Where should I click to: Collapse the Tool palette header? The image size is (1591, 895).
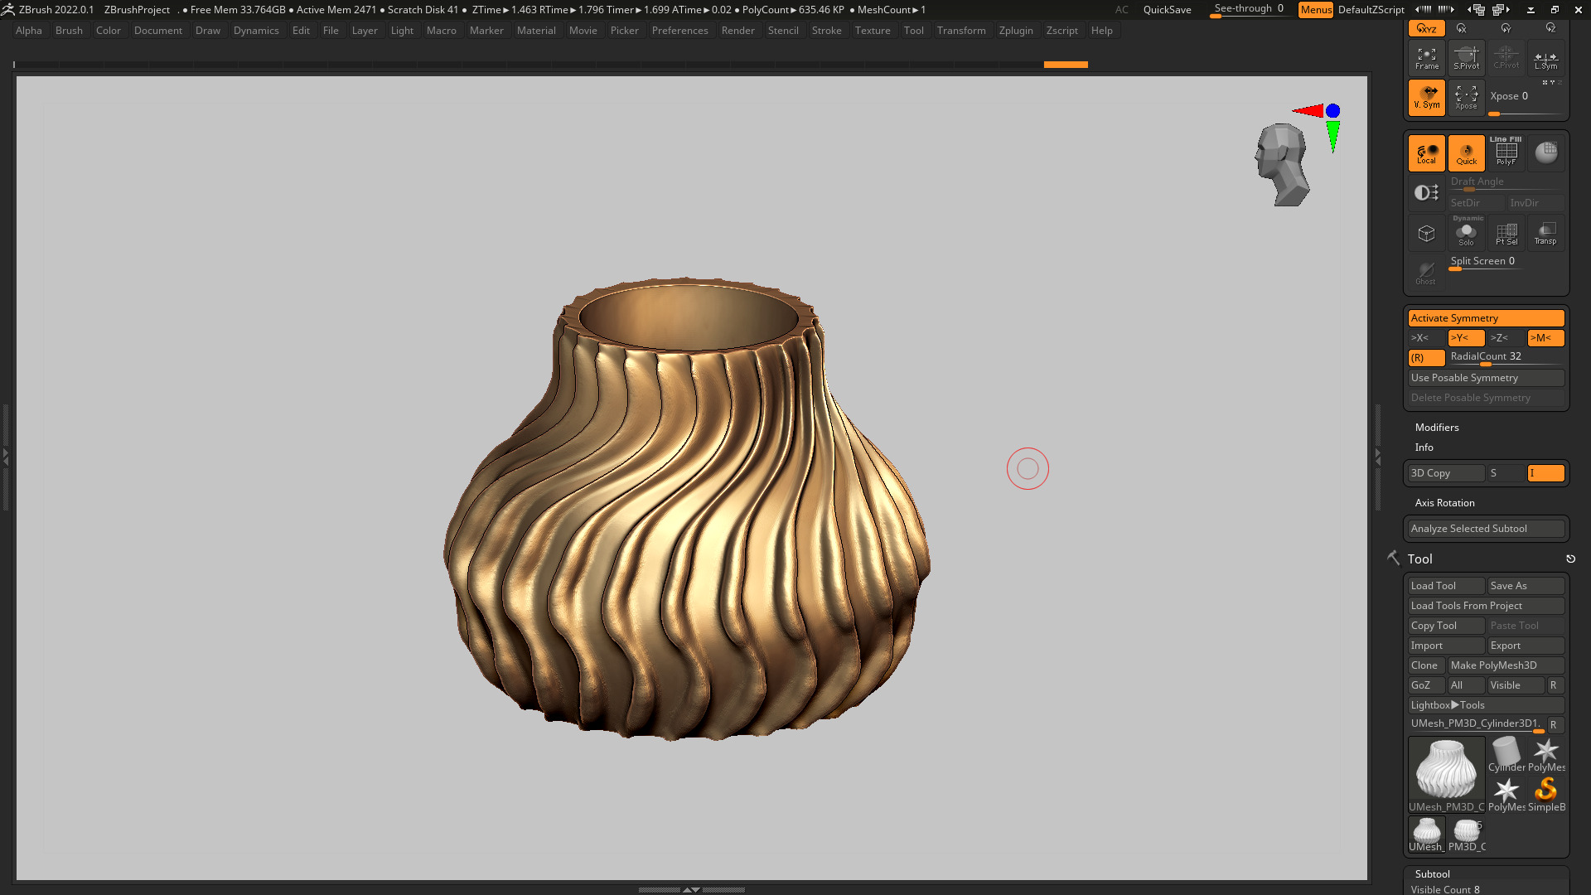(1419, 559)
